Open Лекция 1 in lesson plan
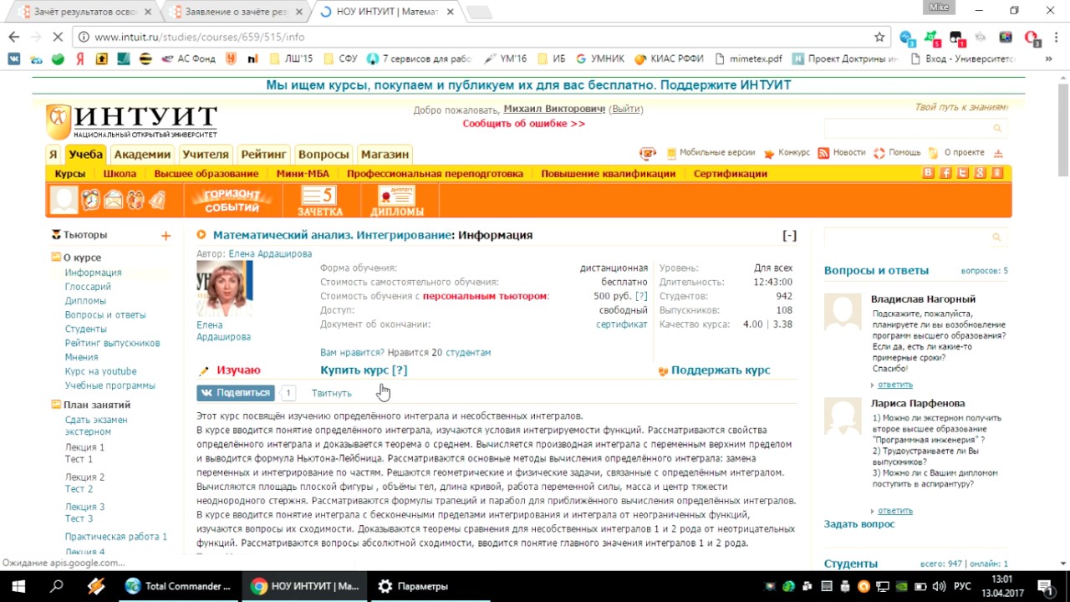1070x602 pixels. point(84,447)
